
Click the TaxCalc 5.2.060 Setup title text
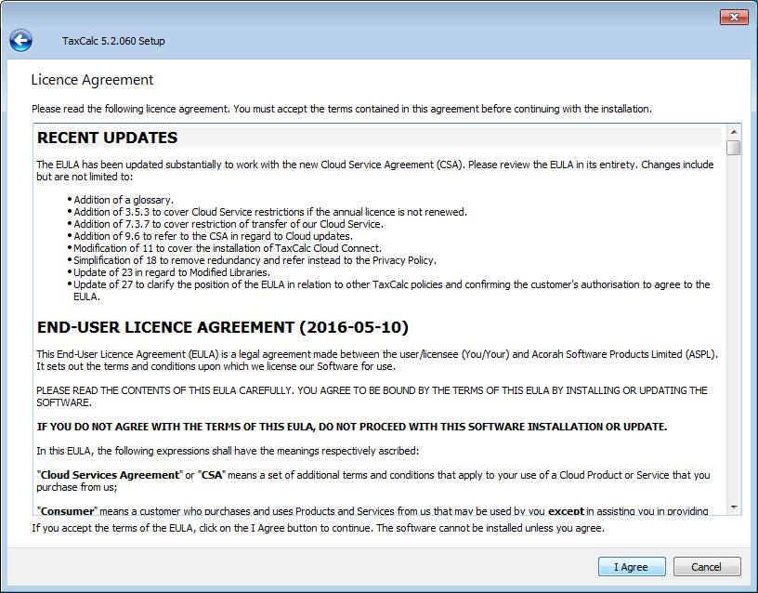pos(113,41)
